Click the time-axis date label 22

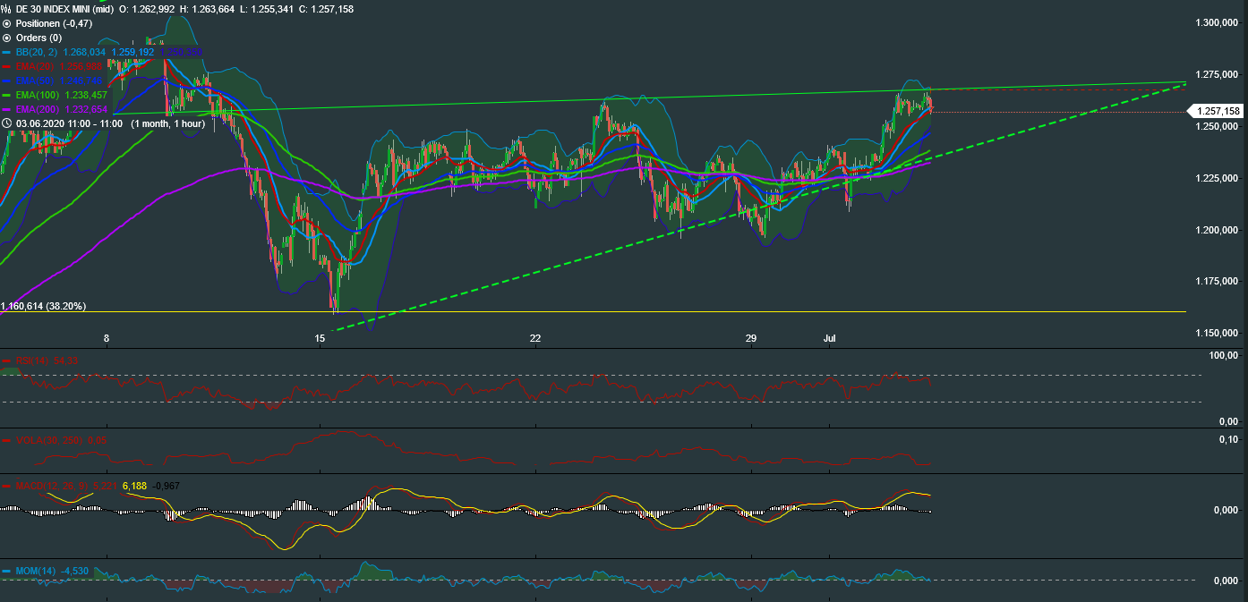coord(535,338)
